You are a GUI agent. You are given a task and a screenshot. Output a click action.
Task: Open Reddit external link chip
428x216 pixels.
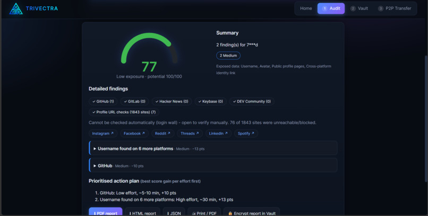[x=162, y=133]
